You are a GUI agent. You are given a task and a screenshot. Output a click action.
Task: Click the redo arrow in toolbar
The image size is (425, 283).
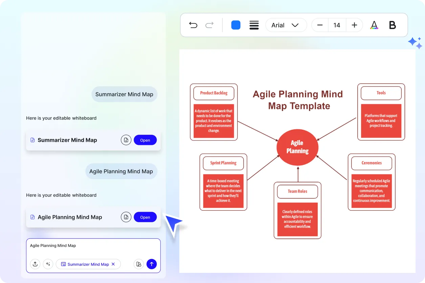pos(209,25)
